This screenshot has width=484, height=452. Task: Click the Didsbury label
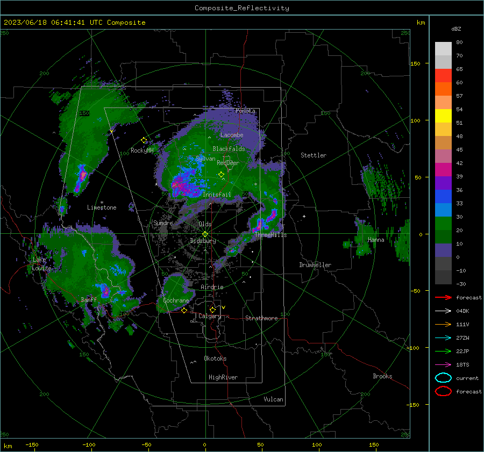(203, 241)
